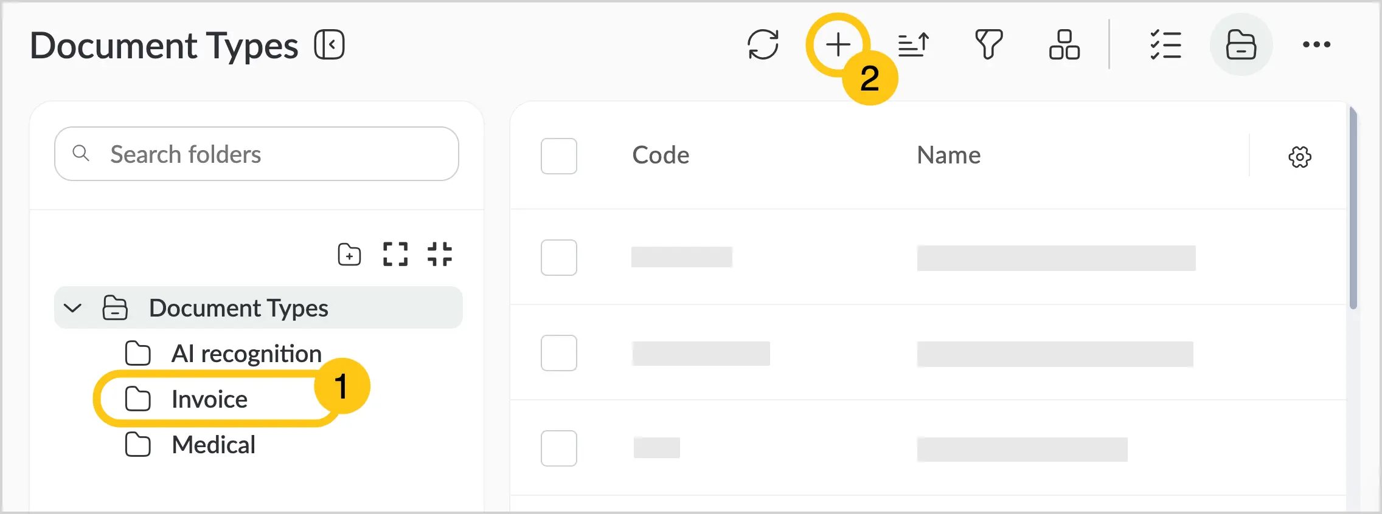1382x514 pixels.
Task: Check the select-all header checkbox
Action: [x=559, y=156]
